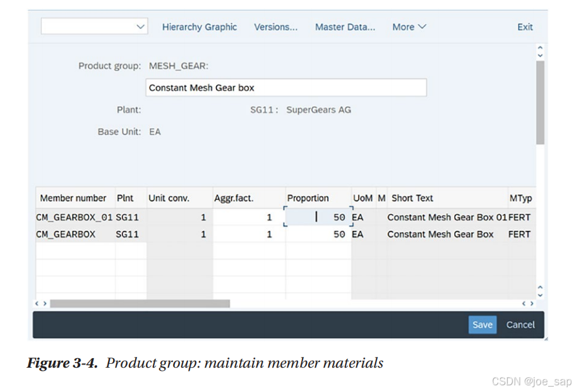Open the Versions... menu item
This screenshot has height=391, width=574.
click(276, 27)
